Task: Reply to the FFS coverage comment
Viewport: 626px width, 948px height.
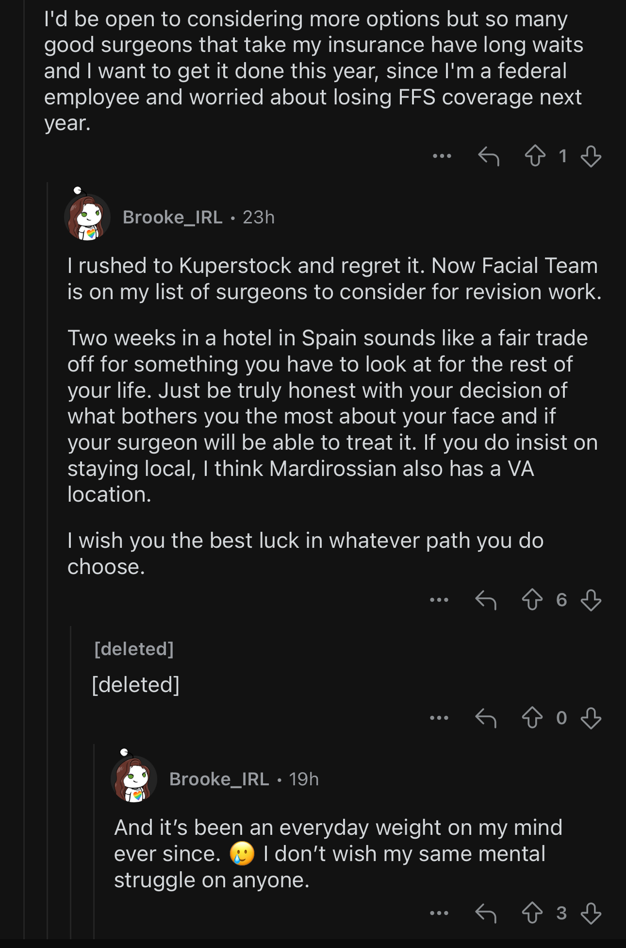Action: [x=488, y=156]
